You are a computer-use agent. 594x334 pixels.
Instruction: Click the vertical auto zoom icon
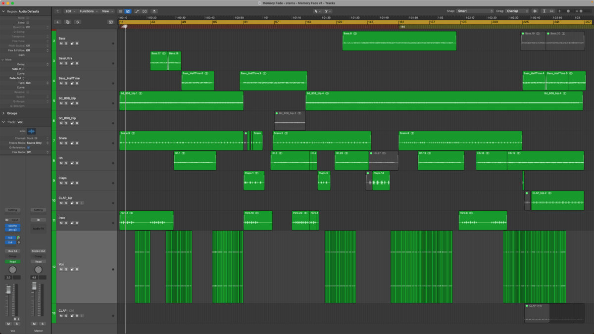(544, 11)
